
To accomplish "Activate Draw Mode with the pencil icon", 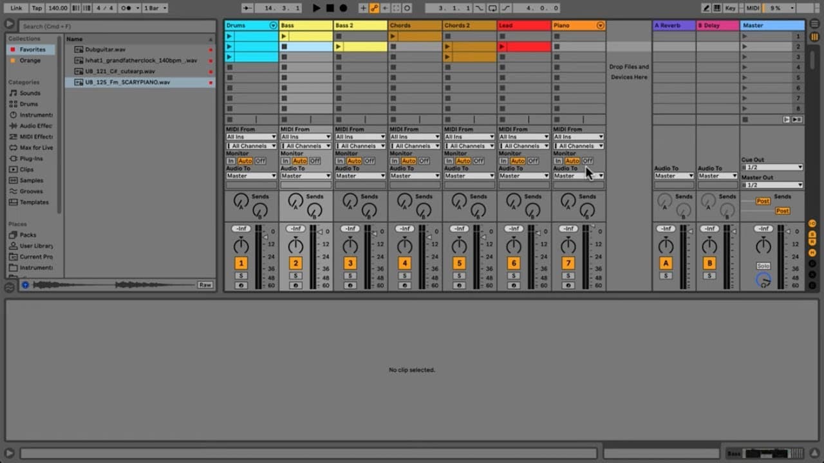I will click(706, 8).
